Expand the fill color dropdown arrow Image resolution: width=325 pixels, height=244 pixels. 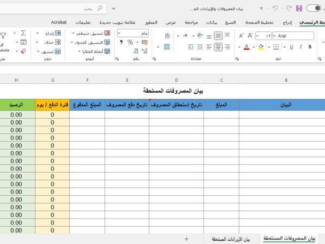[x=253, y=47]
